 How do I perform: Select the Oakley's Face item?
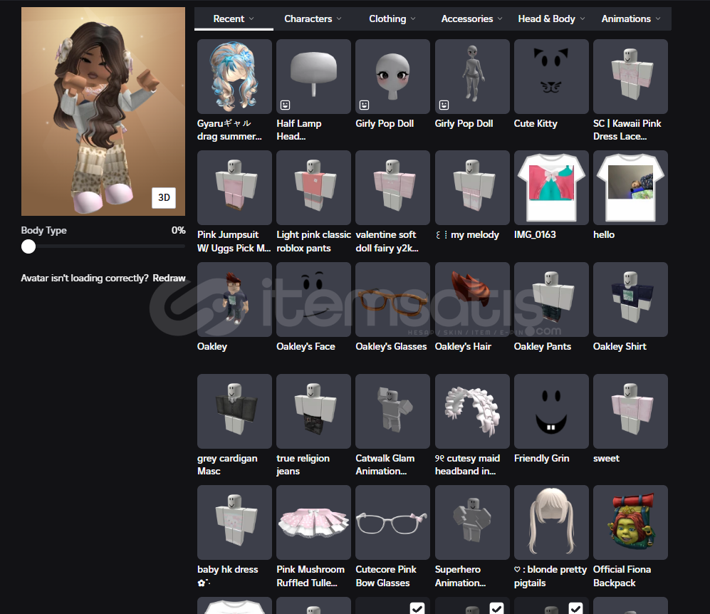tap(313, 299)
